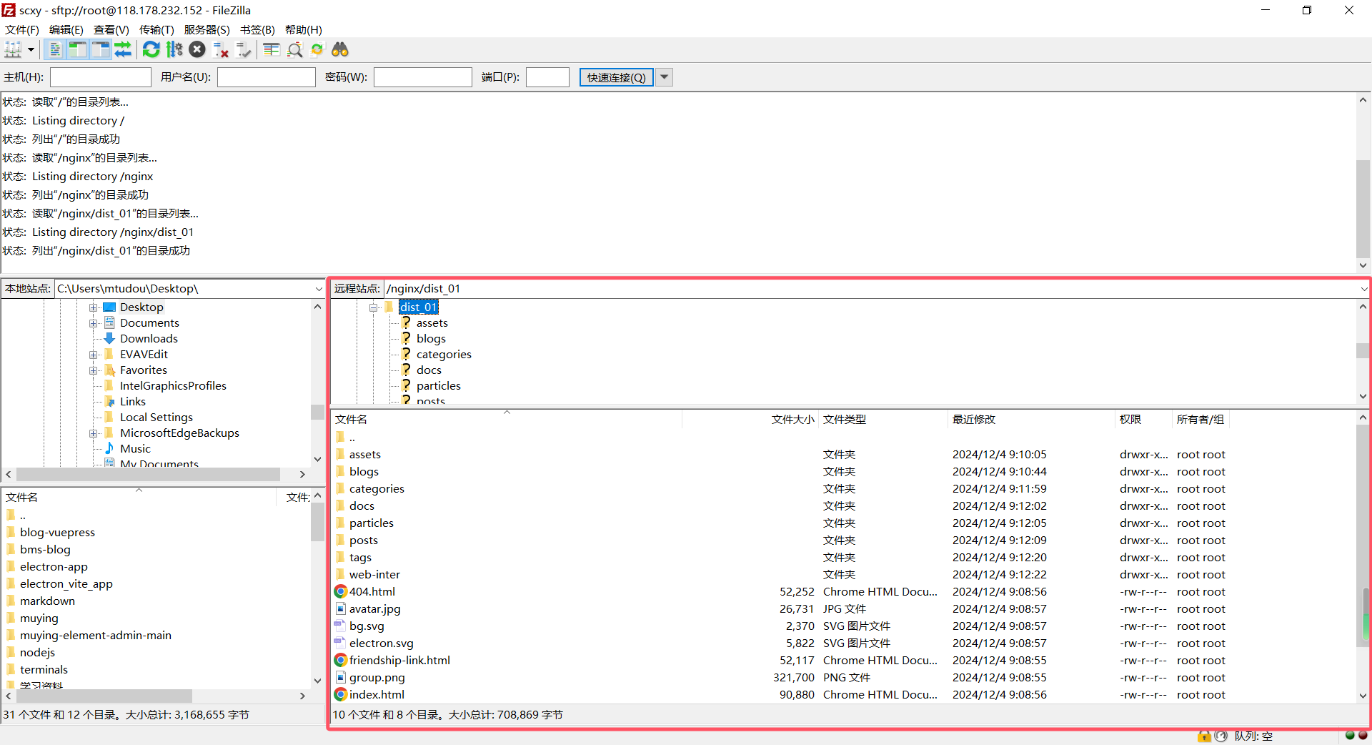Viewport: 1372px width, 745px height.
Task: Toggle synchronized browsing
Action: 317,49
